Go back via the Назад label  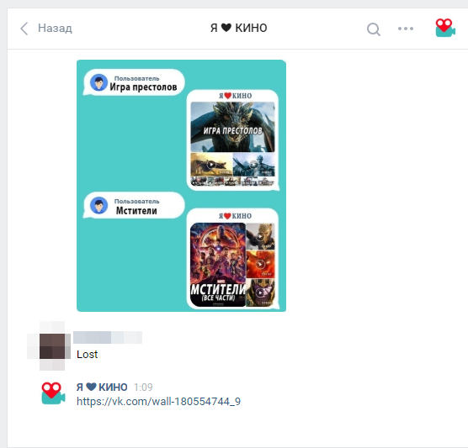point(55,28)
